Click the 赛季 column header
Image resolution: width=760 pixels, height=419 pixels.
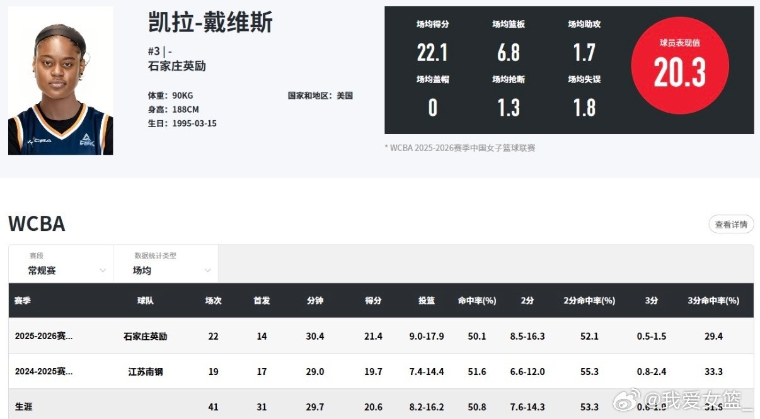point(23,301)
